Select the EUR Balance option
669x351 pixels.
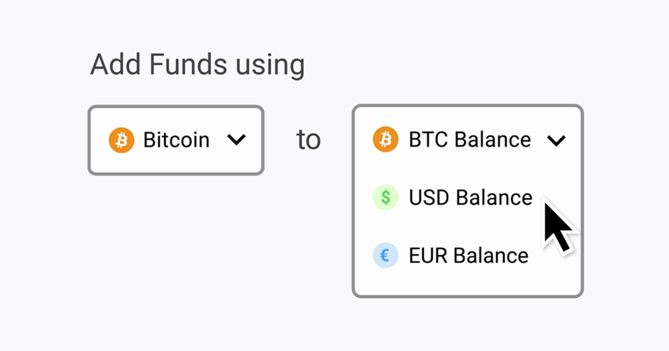(x=468, y=255)
